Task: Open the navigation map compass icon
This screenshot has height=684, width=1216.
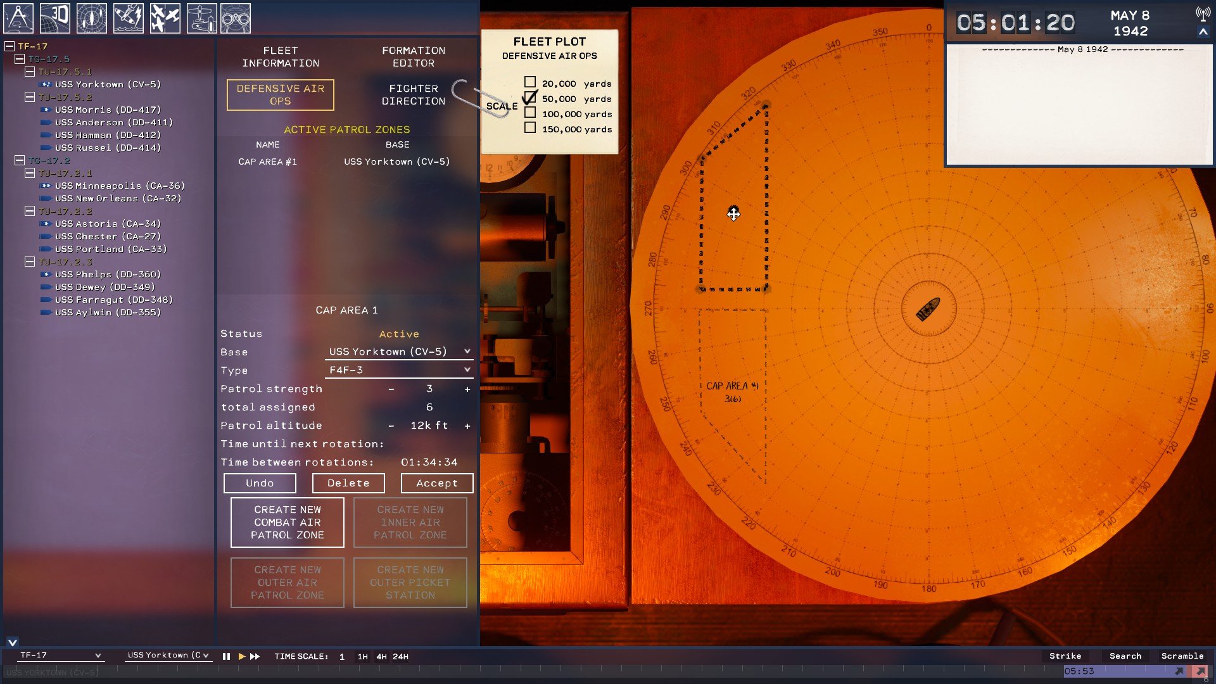Action: pos(18,18)
